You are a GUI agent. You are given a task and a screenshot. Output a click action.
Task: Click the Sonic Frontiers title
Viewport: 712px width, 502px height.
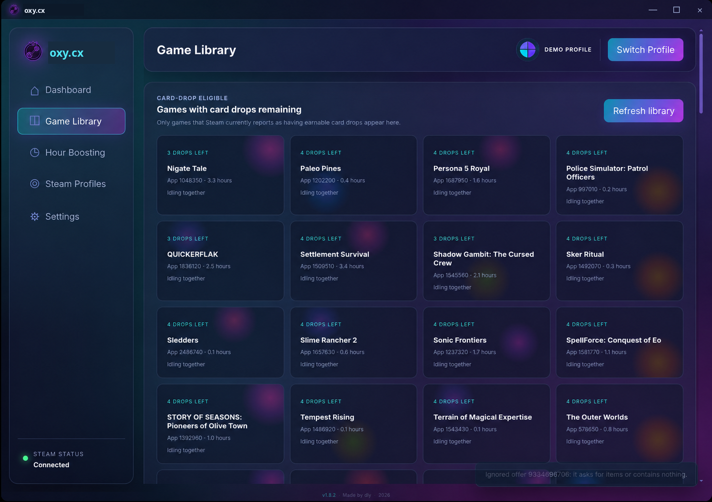[x=460, y=340]
